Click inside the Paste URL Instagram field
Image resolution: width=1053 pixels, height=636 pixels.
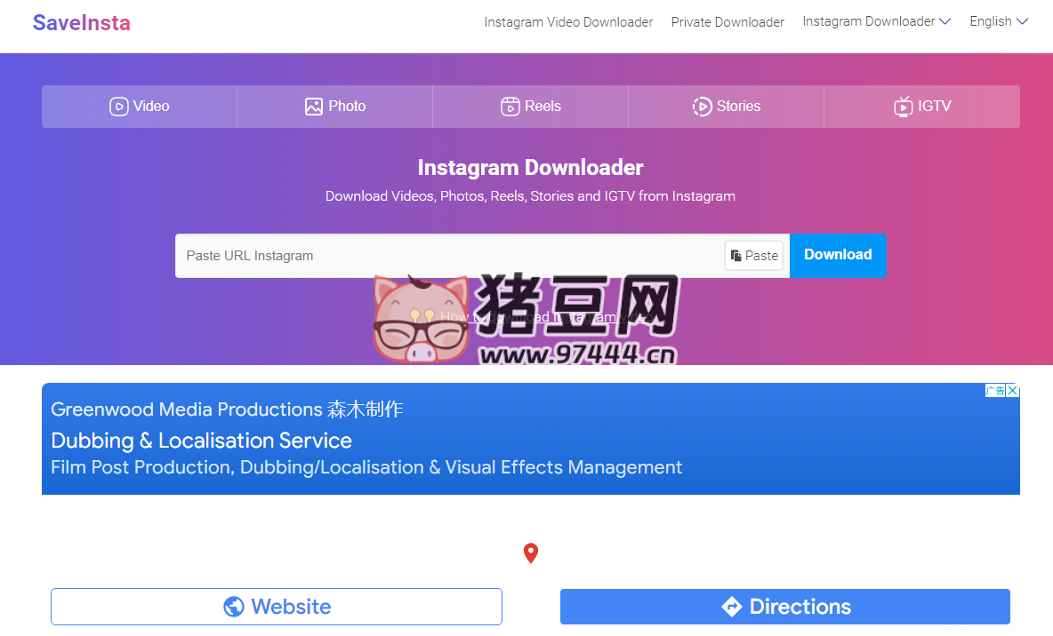[400, 255]
